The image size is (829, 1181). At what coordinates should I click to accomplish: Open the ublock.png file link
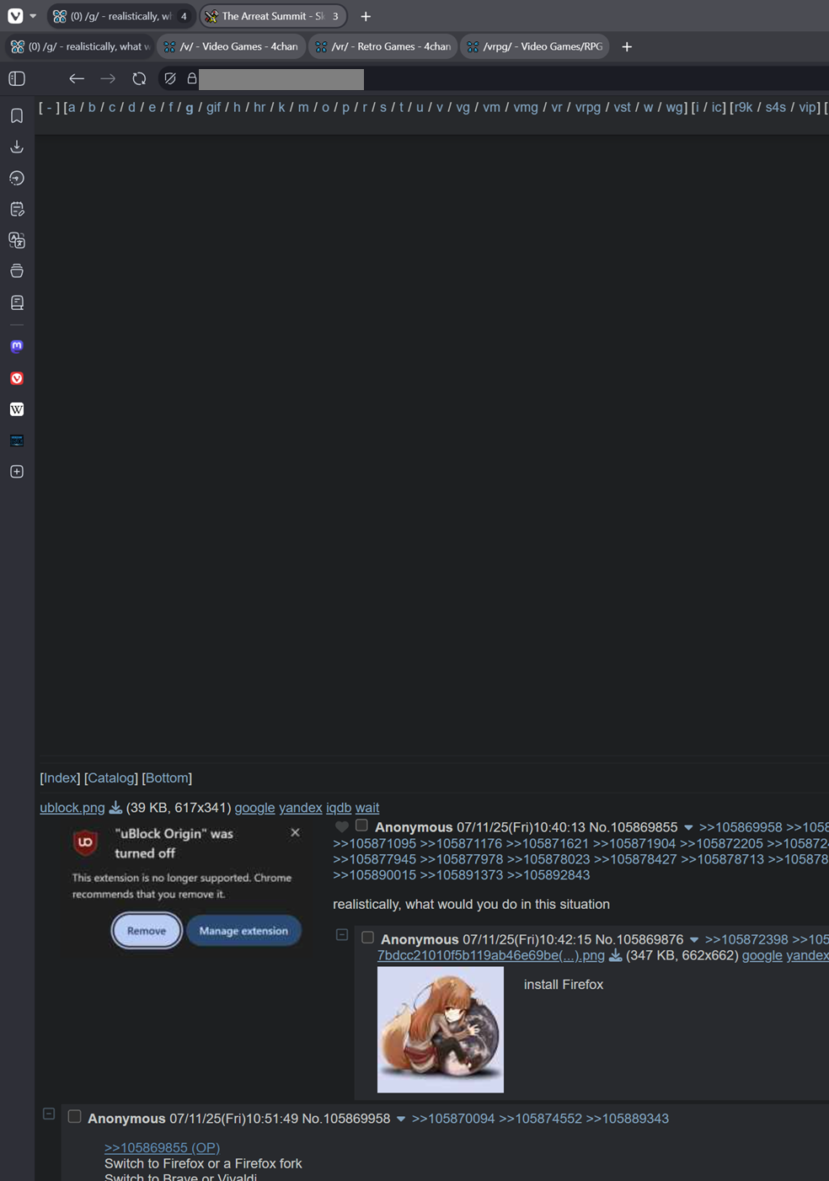(72, 808)
